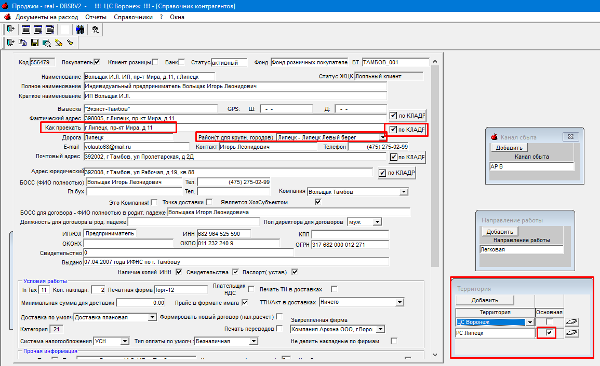Open the two people contractors icon
This screenshot has height=366, width=600.
pyautogui.click(x=80, y=29)
